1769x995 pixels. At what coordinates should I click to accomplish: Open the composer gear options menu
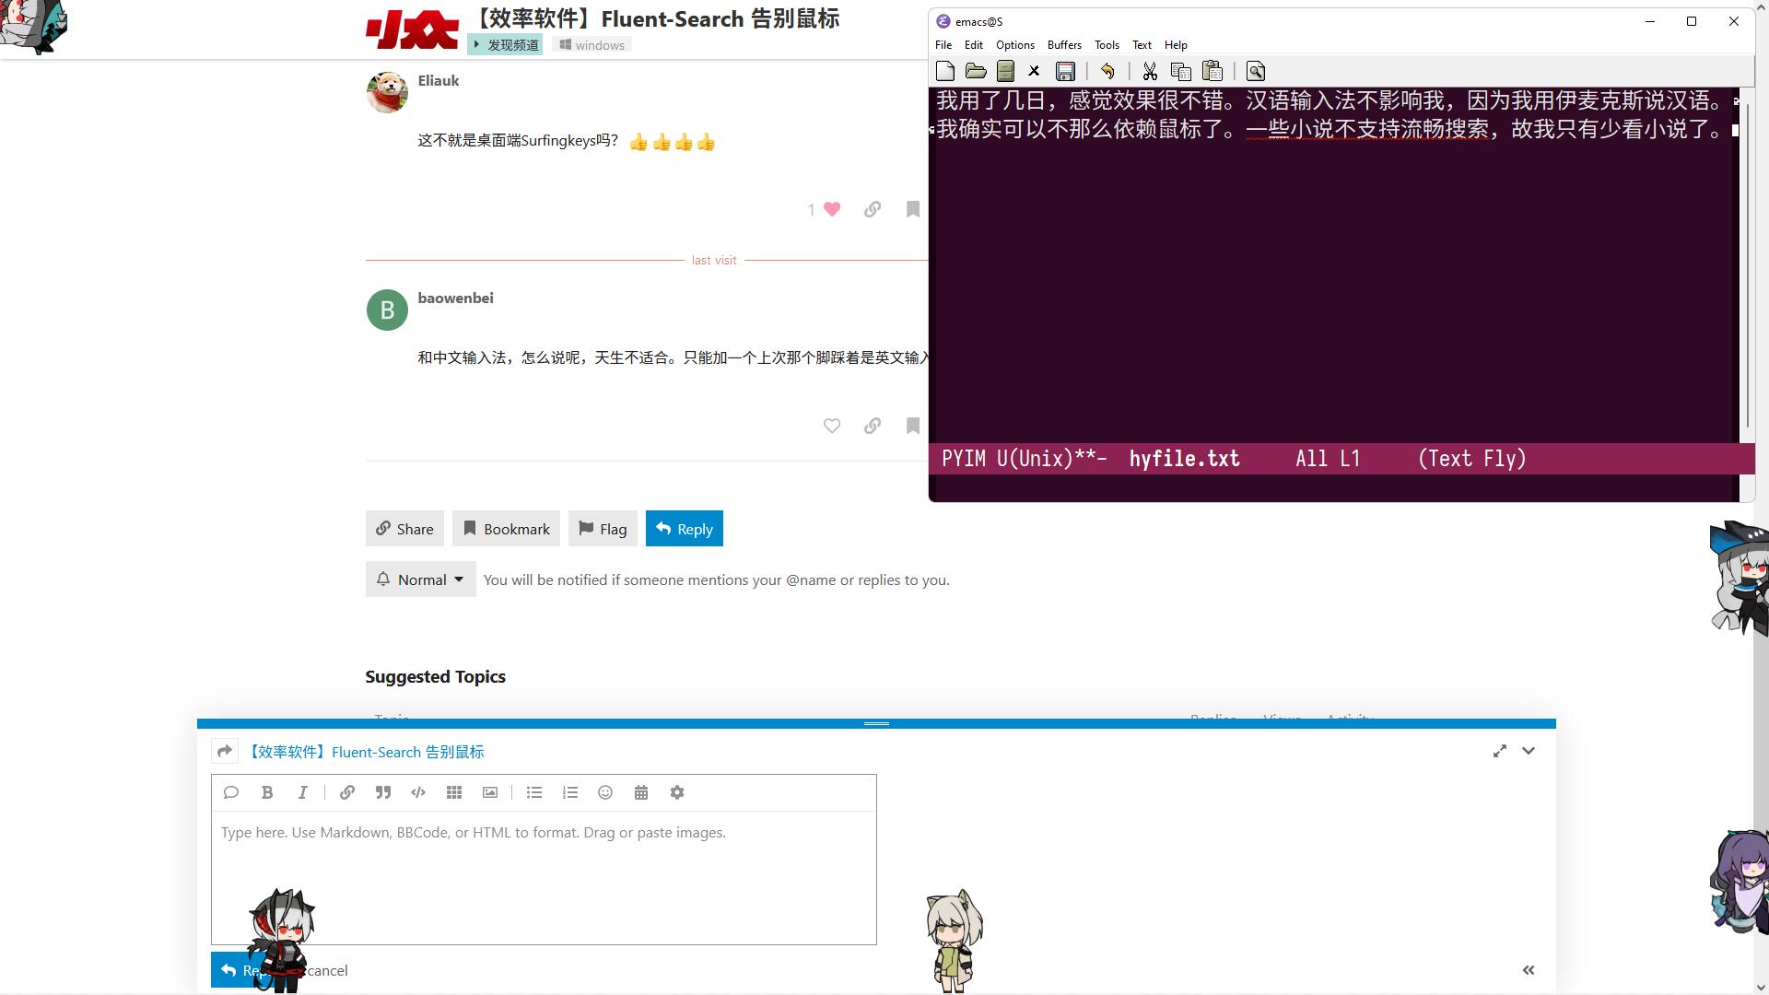[x=677, y=792]
